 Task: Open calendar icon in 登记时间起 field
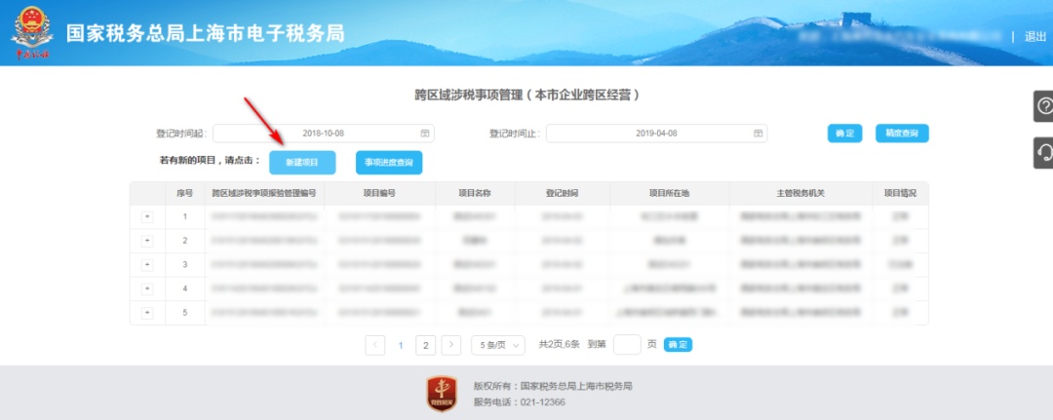click(424, 134)
